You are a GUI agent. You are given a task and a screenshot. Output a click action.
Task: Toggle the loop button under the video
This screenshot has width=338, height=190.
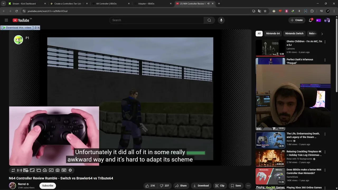[13, 170]
